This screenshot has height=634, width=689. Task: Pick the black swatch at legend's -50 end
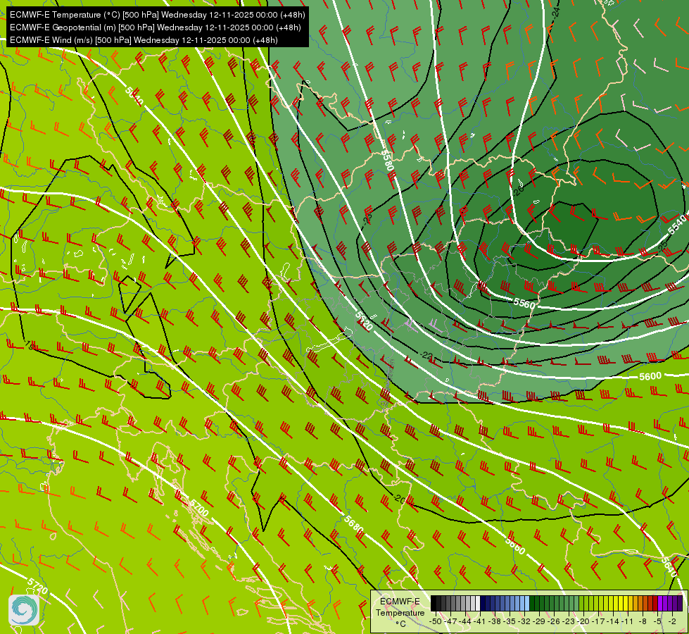click(434, 604)
